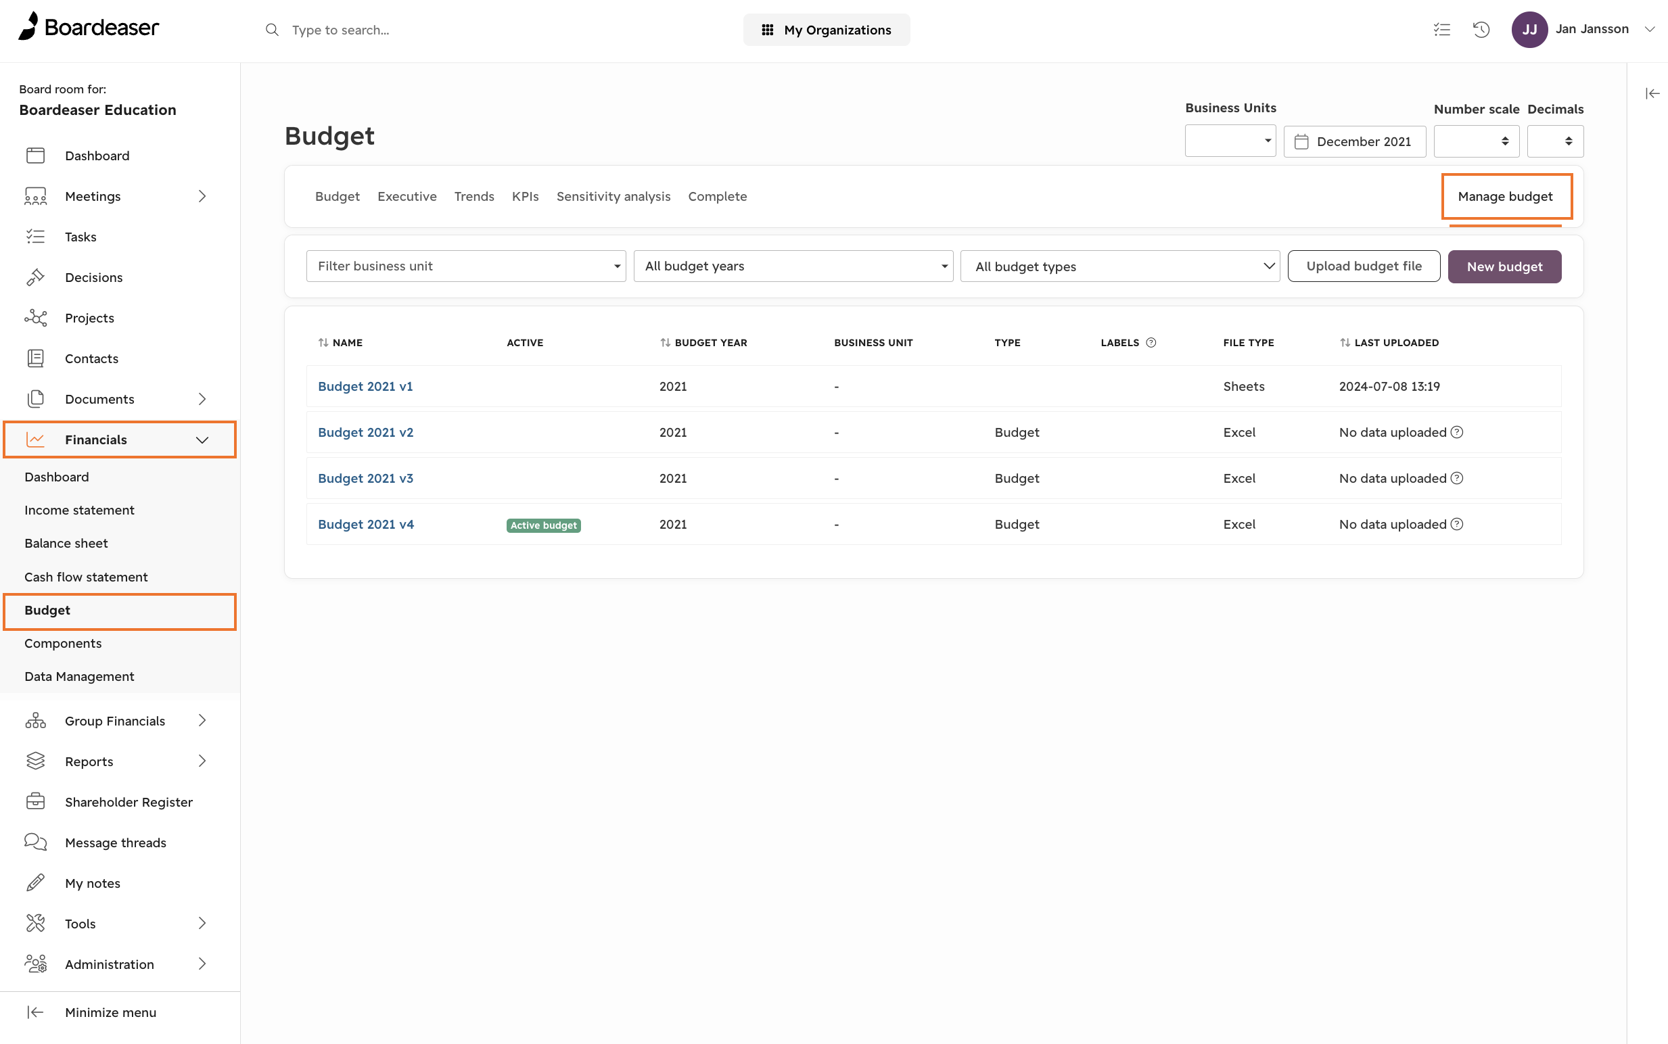The height and width of the screenshot is (1044, 1668).
Task: Click the Message threads chat icon
Action: pyautogui.click(x=35, y=843)
